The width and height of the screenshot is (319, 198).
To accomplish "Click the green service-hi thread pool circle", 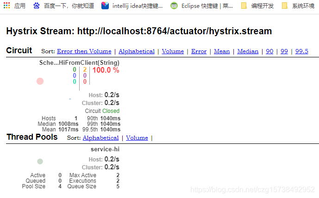I will (40, 161).
